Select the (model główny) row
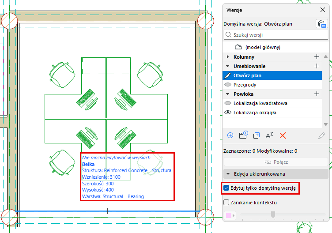 tap(272, 47)
